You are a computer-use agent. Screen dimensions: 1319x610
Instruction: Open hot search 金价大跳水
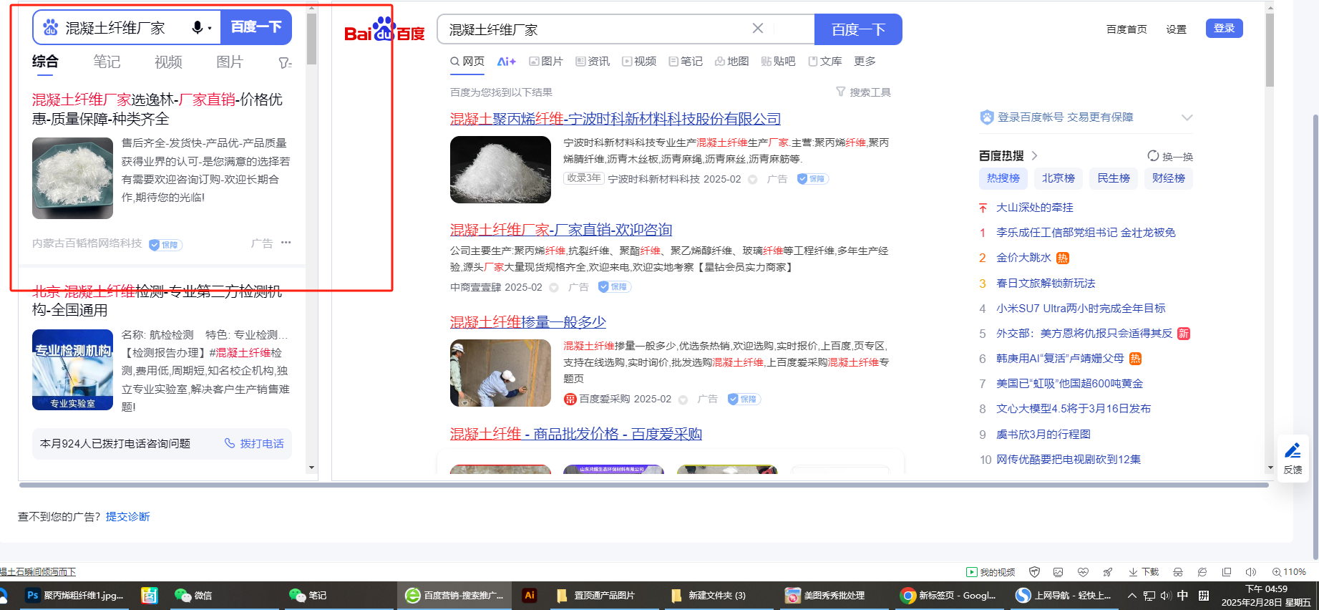point(1024,258)
